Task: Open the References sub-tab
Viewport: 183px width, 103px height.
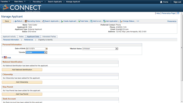Action: (29, 40)
